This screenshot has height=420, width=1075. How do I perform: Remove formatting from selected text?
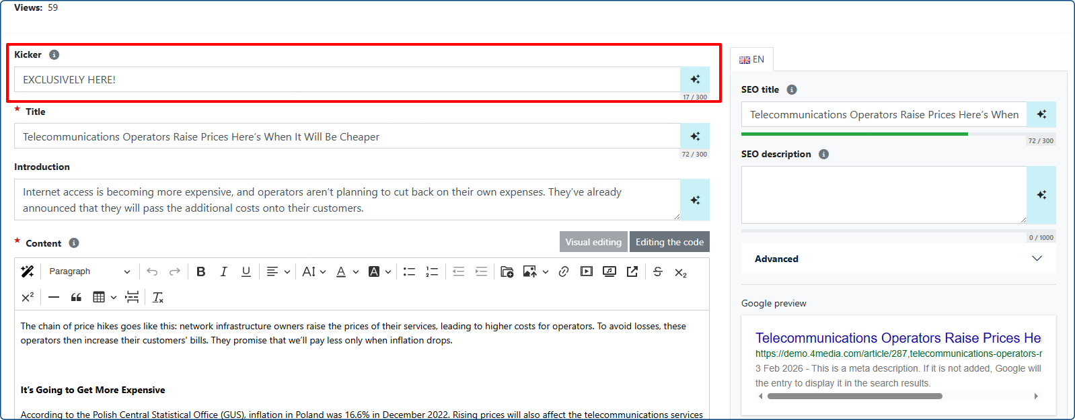(x=158, y=297)
